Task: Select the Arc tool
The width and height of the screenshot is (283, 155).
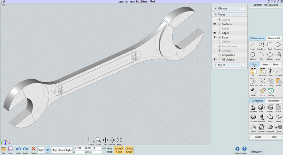Action: tap(261, 56)
